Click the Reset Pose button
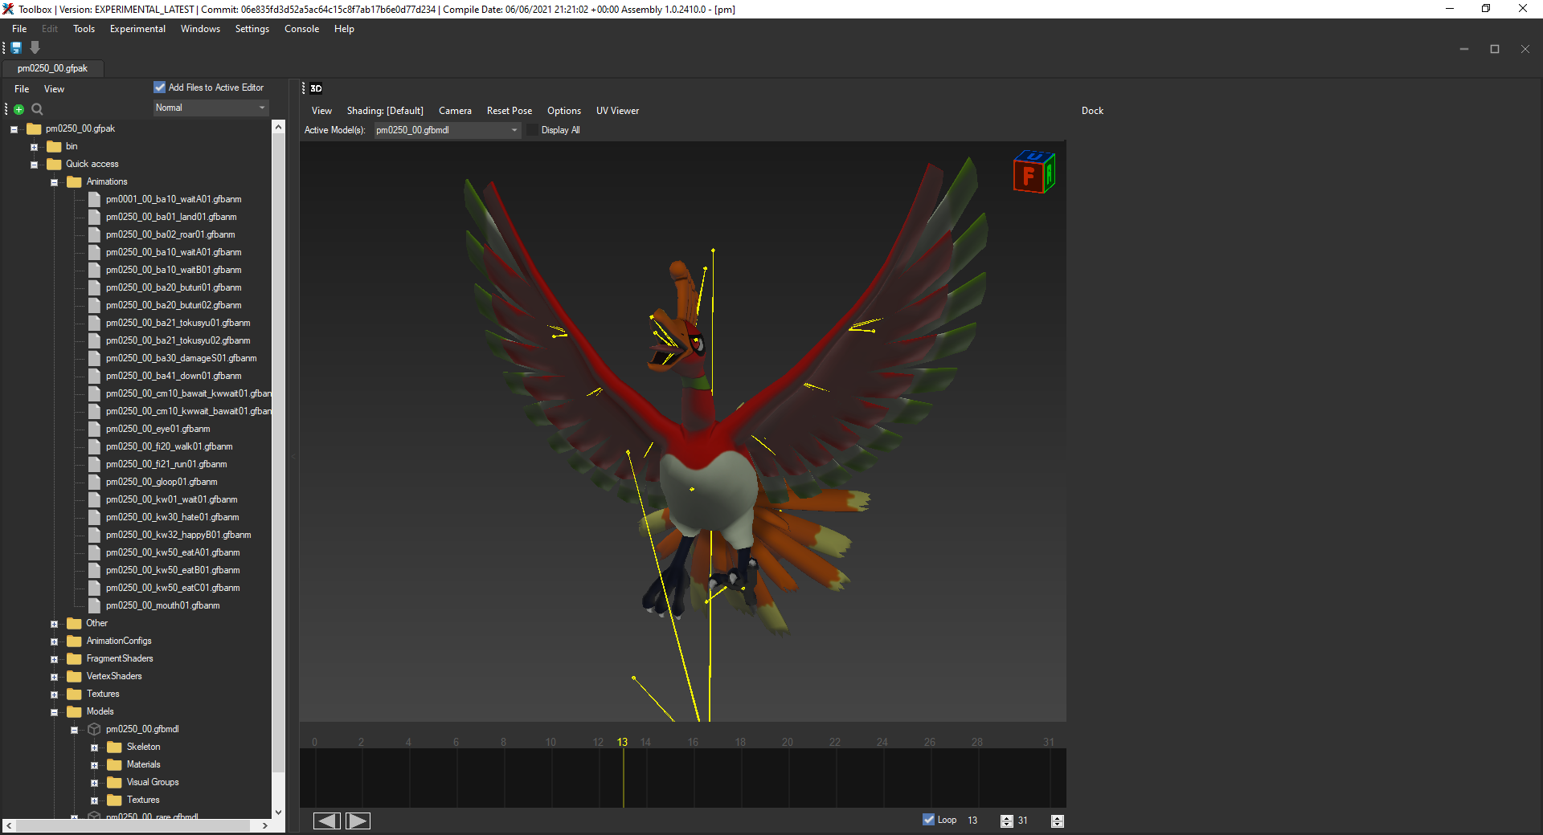Screen dimensions: 1543x835 [x=510, y=111]
